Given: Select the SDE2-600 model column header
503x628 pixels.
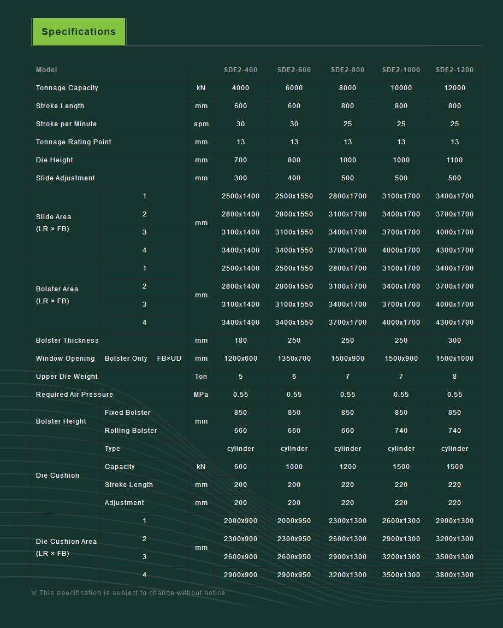Looking at the screenshot, I should pyautogui.click(x=294, y=70).
